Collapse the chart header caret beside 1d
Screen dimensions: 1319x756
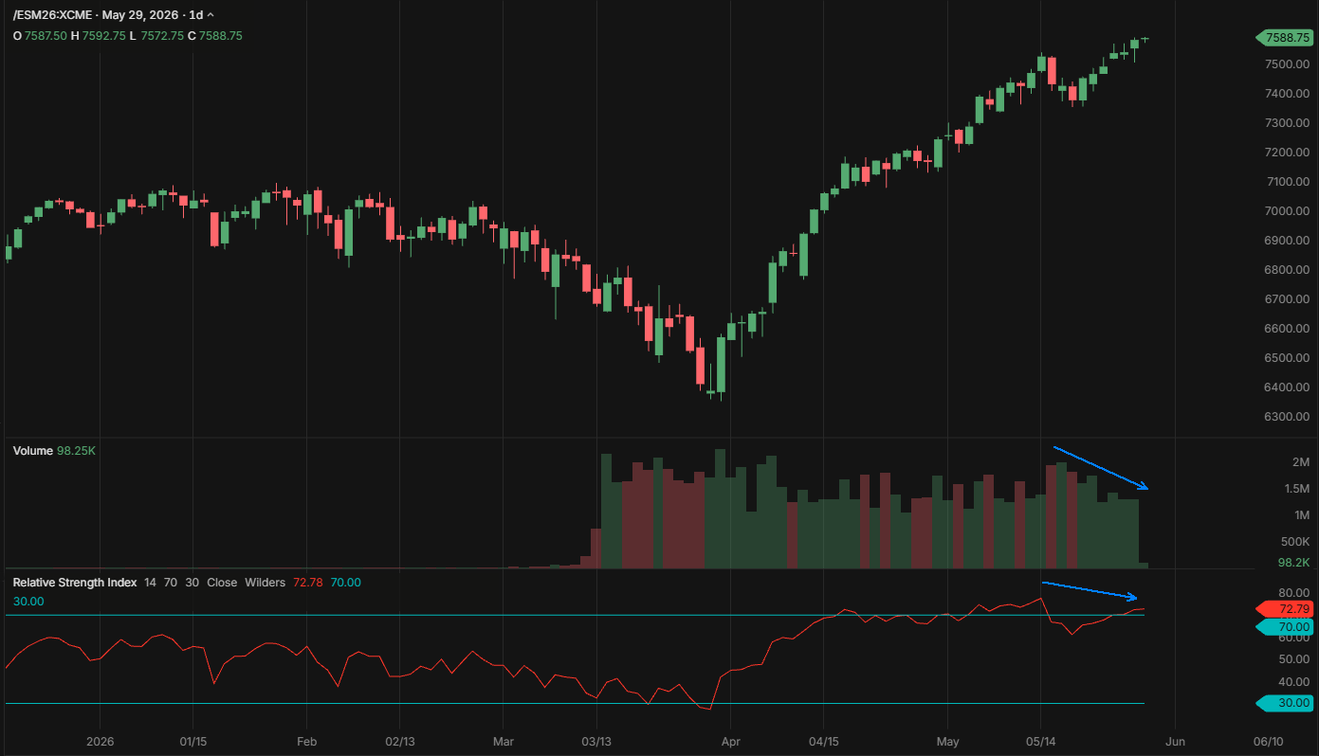(x=210, y=15)
